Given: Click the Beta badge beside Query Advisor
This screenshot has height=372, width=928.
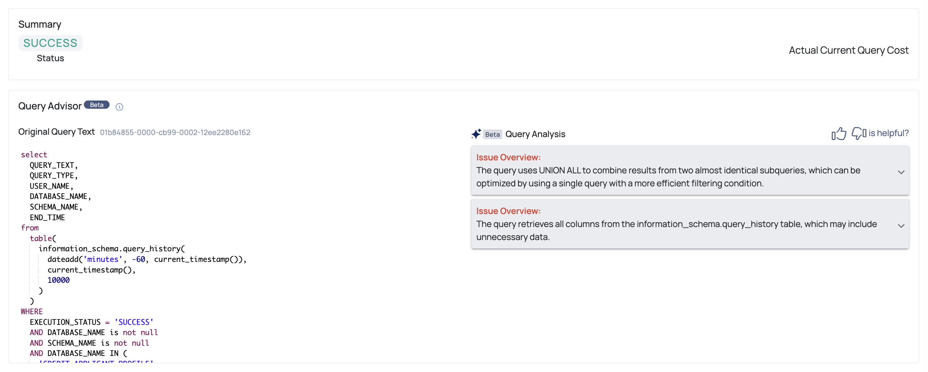Looking at the screenshot, I should point(97,105).
